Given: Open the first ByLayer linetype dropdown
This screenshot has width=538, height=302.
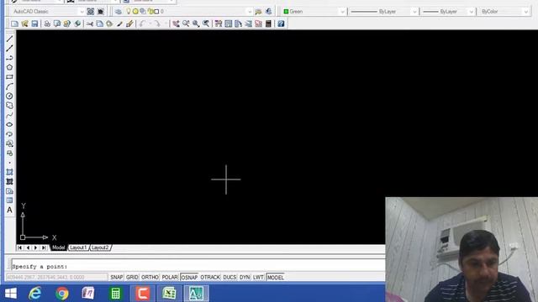Looking at the screenshot, I should pyautogui.click(x=414, y=12).
